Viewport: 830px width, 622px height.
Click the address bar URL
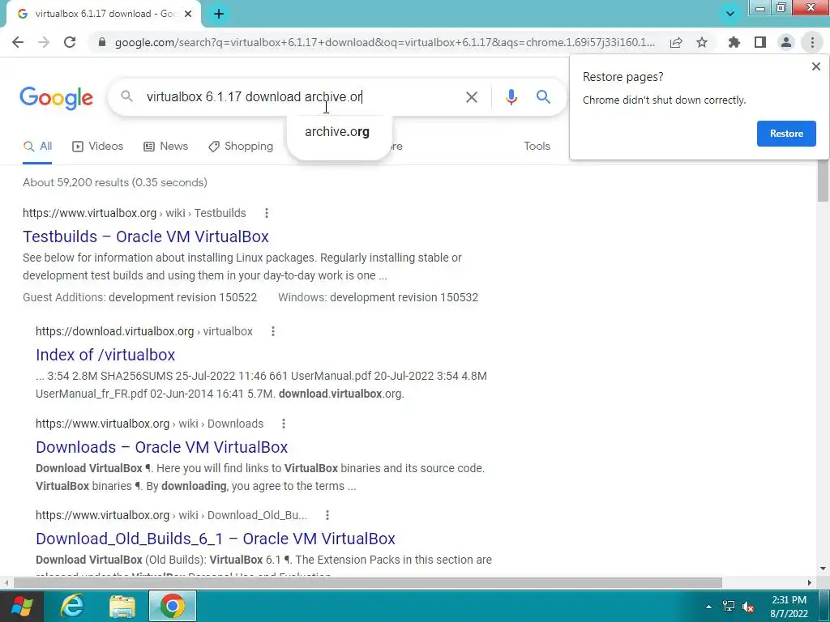[385, 42]
